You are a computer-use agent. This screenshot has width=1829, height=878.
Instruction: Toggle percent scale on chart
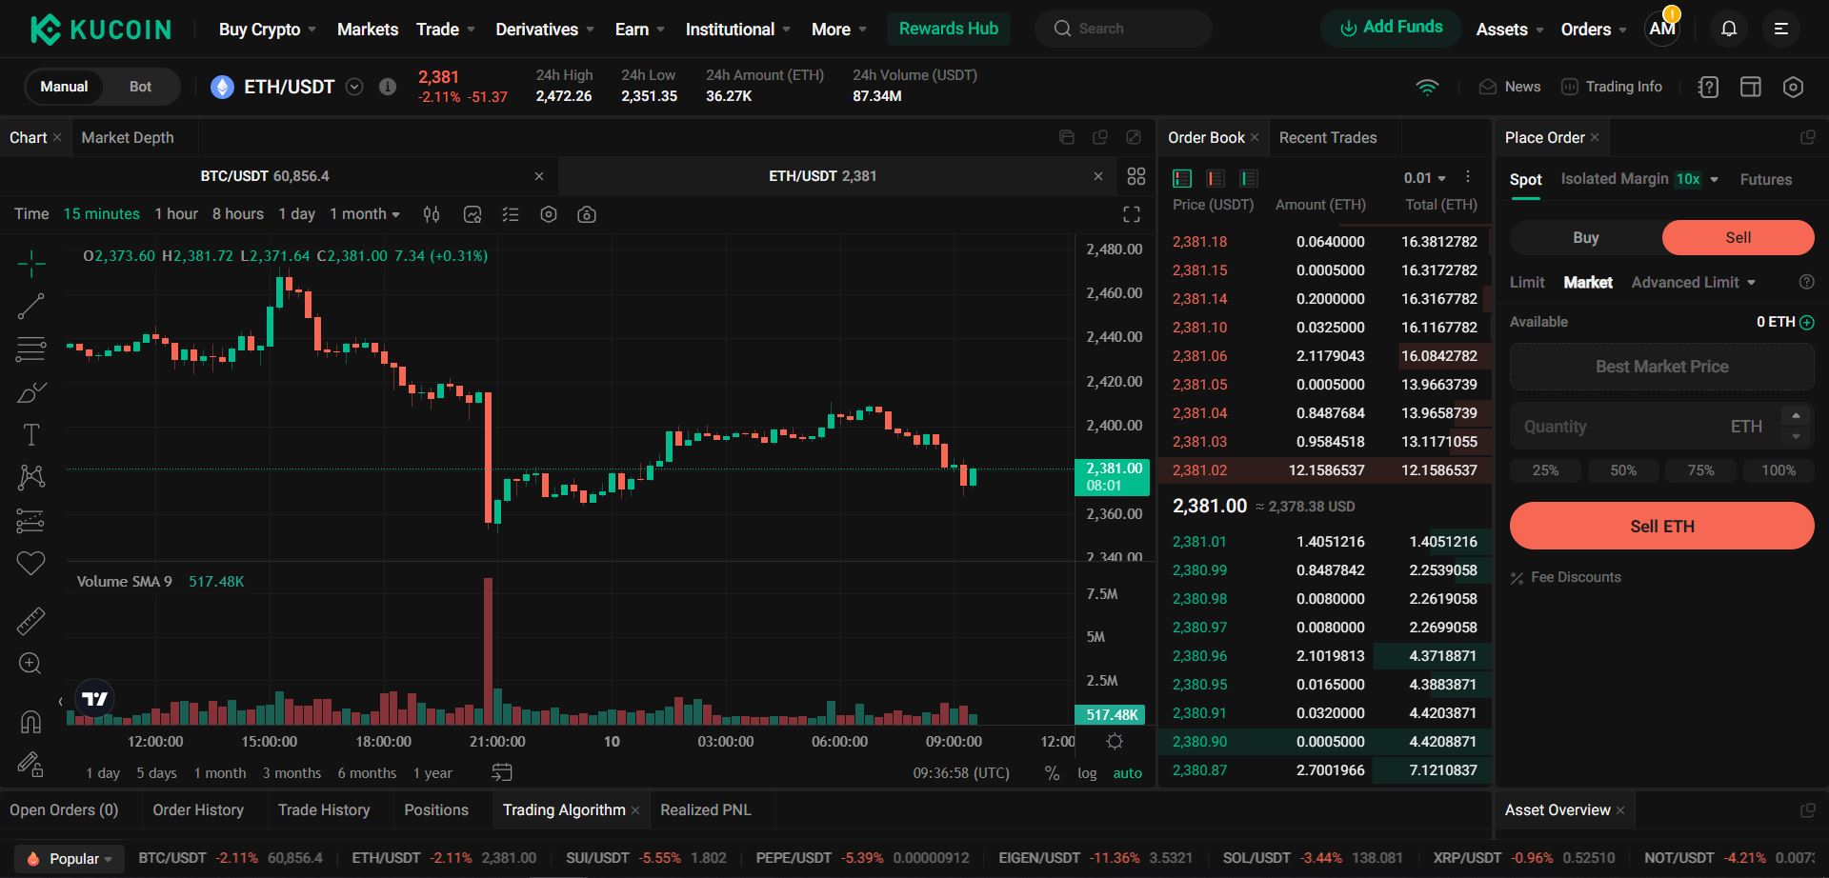pos(1052,773)
